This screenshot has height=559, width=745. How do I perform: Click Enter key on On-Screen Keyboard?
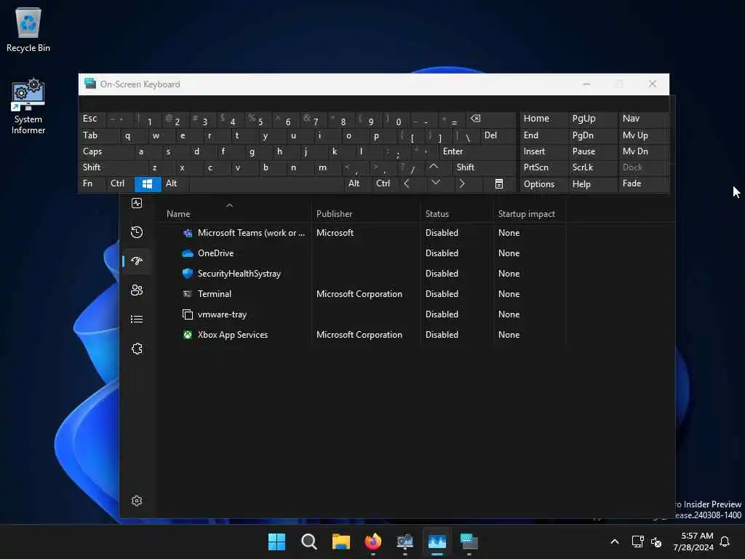coord(477,151)
